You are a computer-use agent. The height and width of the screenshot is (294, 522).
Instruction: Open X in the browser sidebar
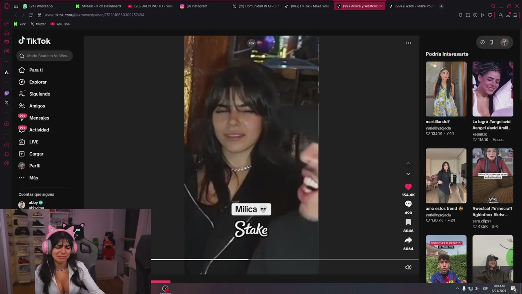pos(7,102)
